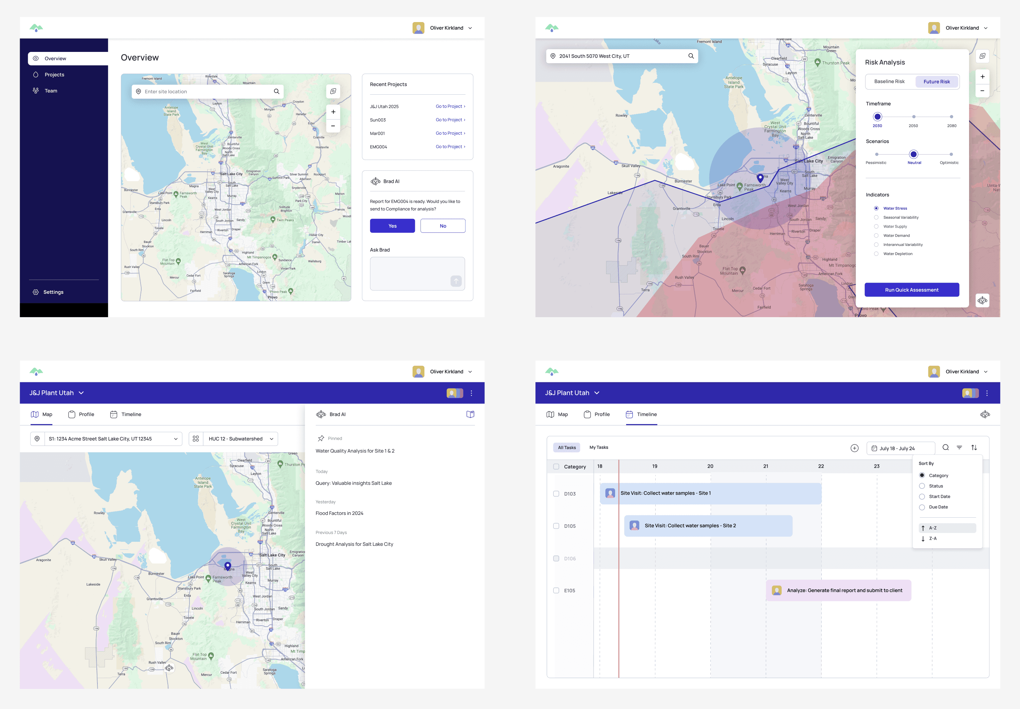Click No to decline sending the report

pyautogui.click(x=443, y=226)
